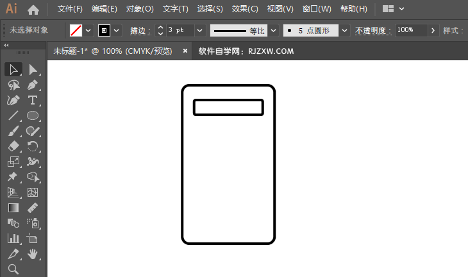Select the Zoom magnifier tool
The height and width of the screenshot is (277, 468).
point(13,269)
